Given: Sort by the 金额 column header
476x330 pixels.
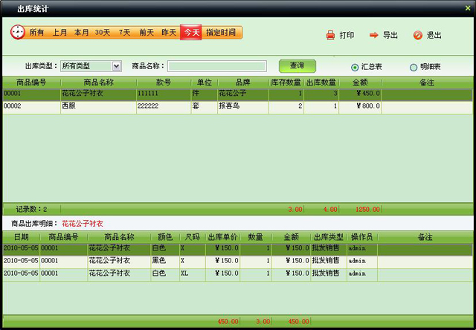Looking at the screenshot, I should 359,82.
